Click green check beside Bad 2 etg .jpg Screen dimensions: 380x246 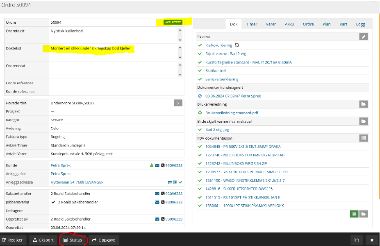click(200, 130)
